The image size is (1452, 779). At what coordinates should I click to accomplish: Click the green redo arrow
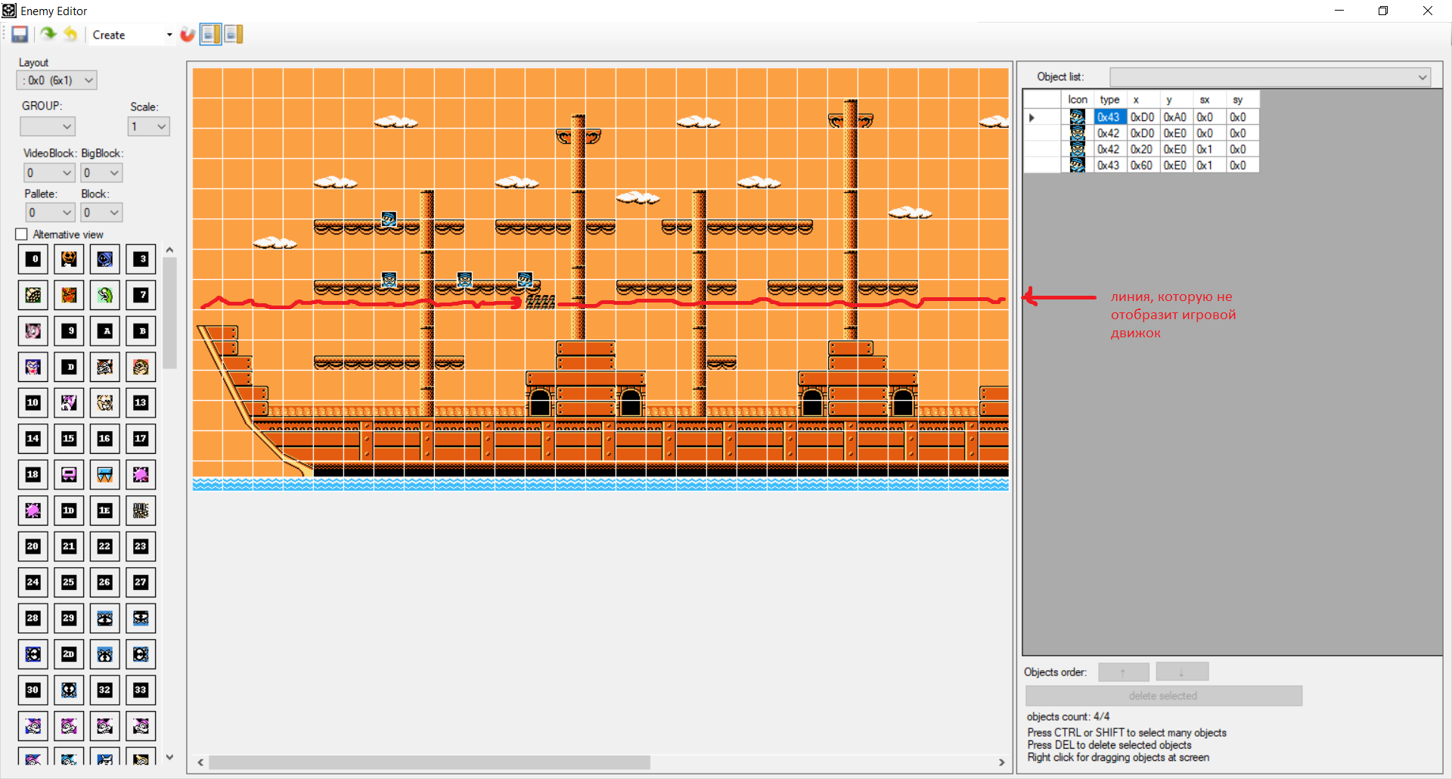(x=48, y=34)
